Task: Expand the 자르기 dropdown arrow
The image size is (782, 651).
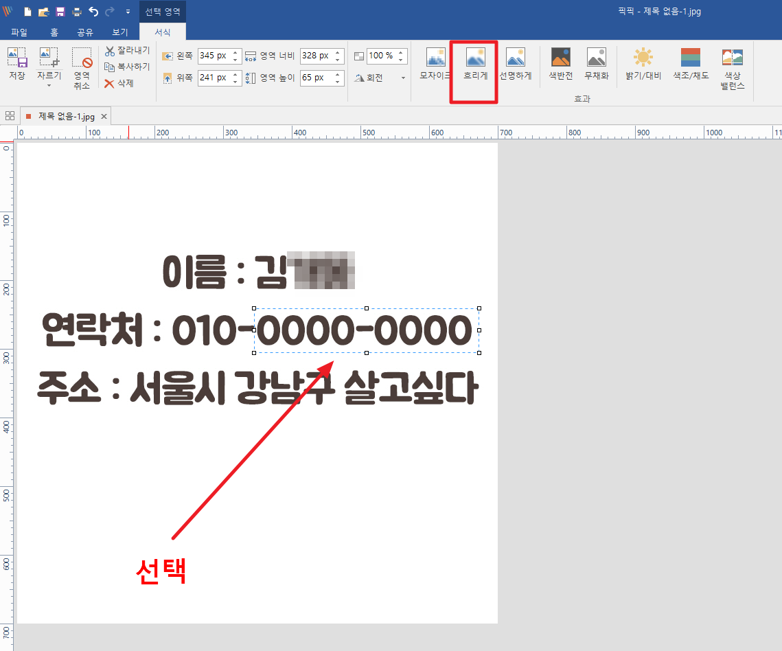Action: (49, 86)
